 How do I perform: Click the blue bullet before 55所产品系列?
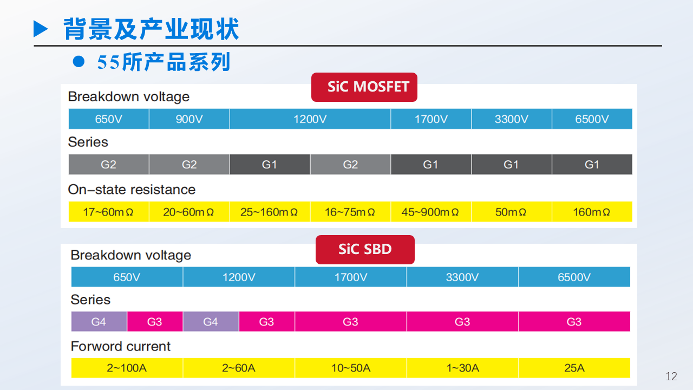click(x=79, y=62)
